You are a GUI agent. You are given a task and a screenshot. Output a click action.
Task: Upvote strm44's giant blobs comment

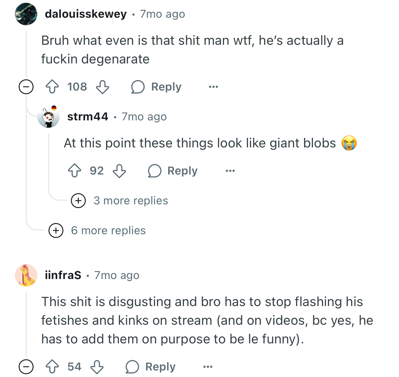[x=75, y=171]
